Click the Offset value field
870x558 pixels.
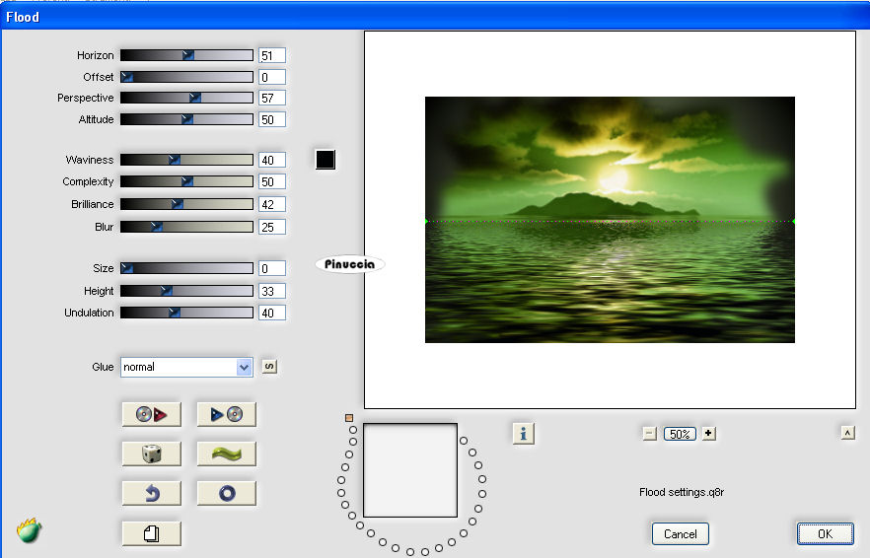point(272,77)
